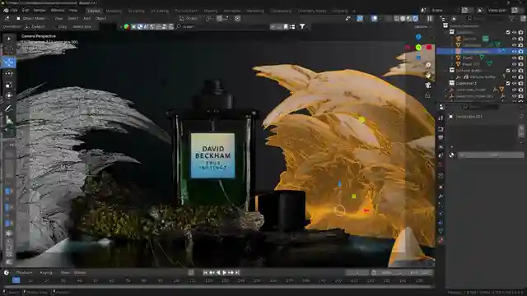527x296 pixels.
Task: Select the Annotate pencil tool
Action: click(9, 108)
